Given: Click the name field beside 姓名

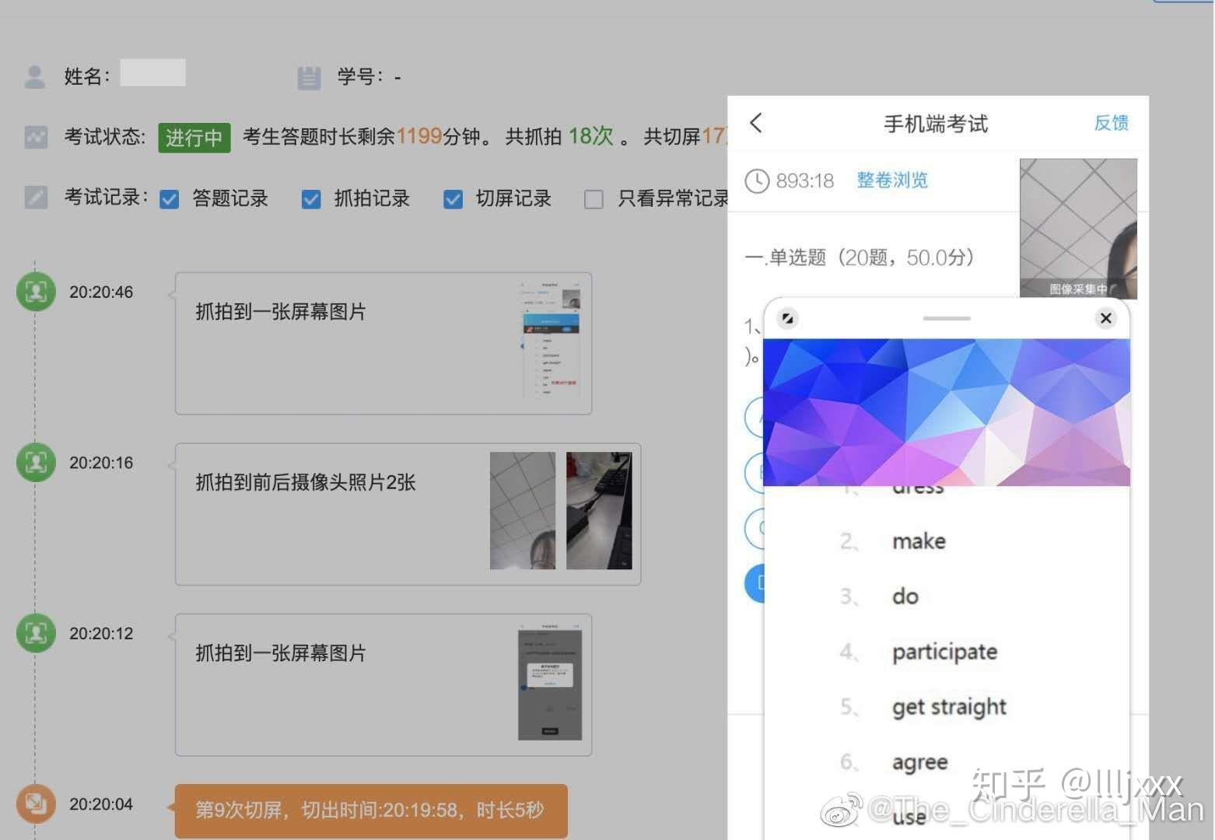Looking at the screenshot, I should tap(153, 73).
